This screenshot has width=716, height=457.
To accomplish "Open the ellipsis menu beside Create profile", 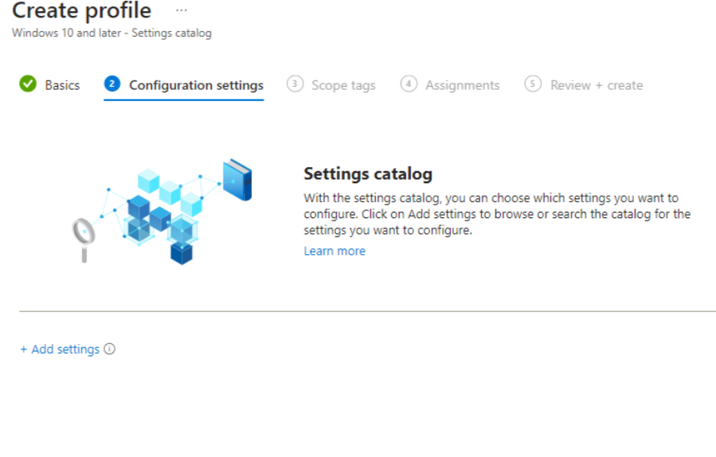I will coord(182,10).
